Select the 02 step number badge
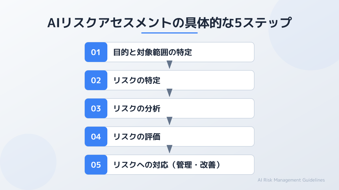The width and height of the screenshot is (339, 190). click(96, 80)
